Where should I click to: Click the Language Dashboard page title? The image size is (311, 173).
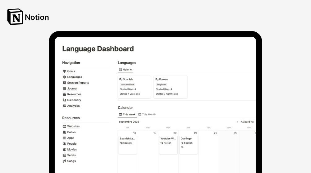[x=98, y=49]
